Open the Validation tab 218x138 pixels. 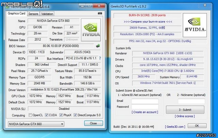pyautogui.click(x=47, y=14)
